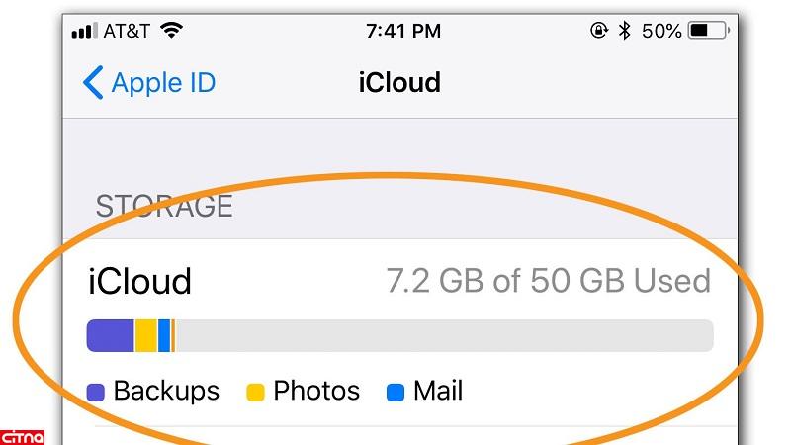Click the blue Mail bar segment
The image size is (791, 445).
(x=164, y=335)
